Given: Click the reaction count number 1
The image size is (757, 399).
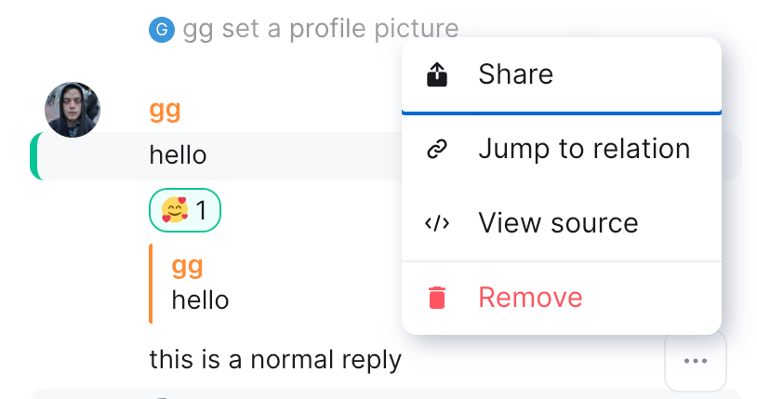Looking at the screenshot, I should 201,211.
